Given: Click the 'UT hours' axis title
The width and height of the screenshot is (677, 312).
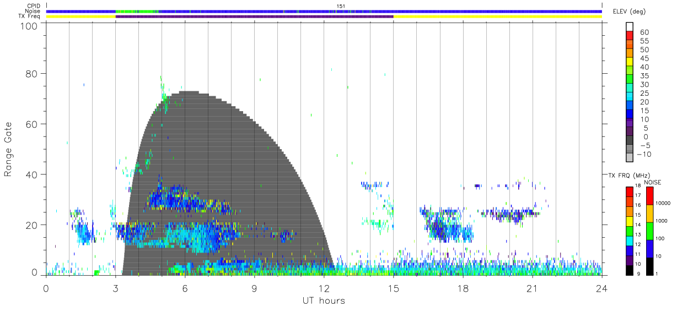Looking at the screenshot, I should click(324, 300).
